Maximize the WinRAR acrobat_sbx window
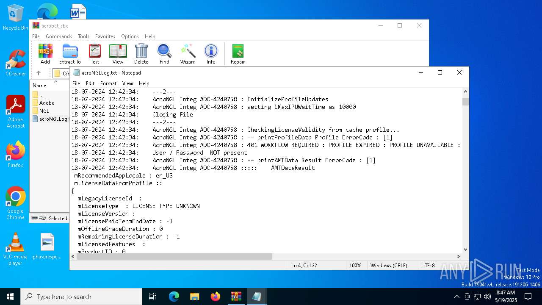This screenshot has height=305, width=542. tap(399, 25)
